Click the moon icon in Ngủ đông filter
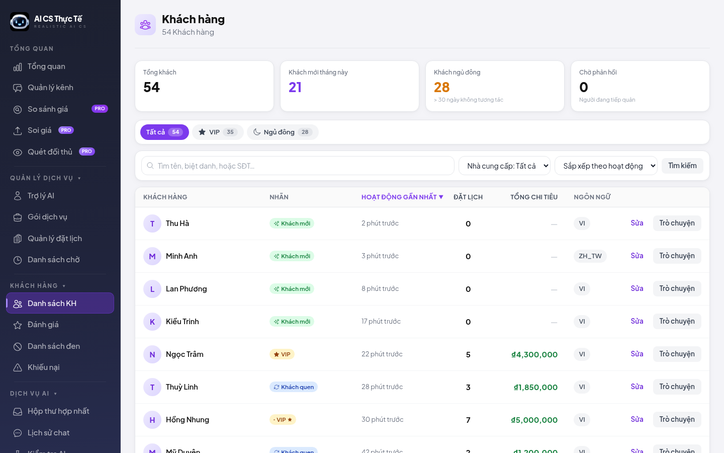 pyautogui.click(x=257, y=132)
